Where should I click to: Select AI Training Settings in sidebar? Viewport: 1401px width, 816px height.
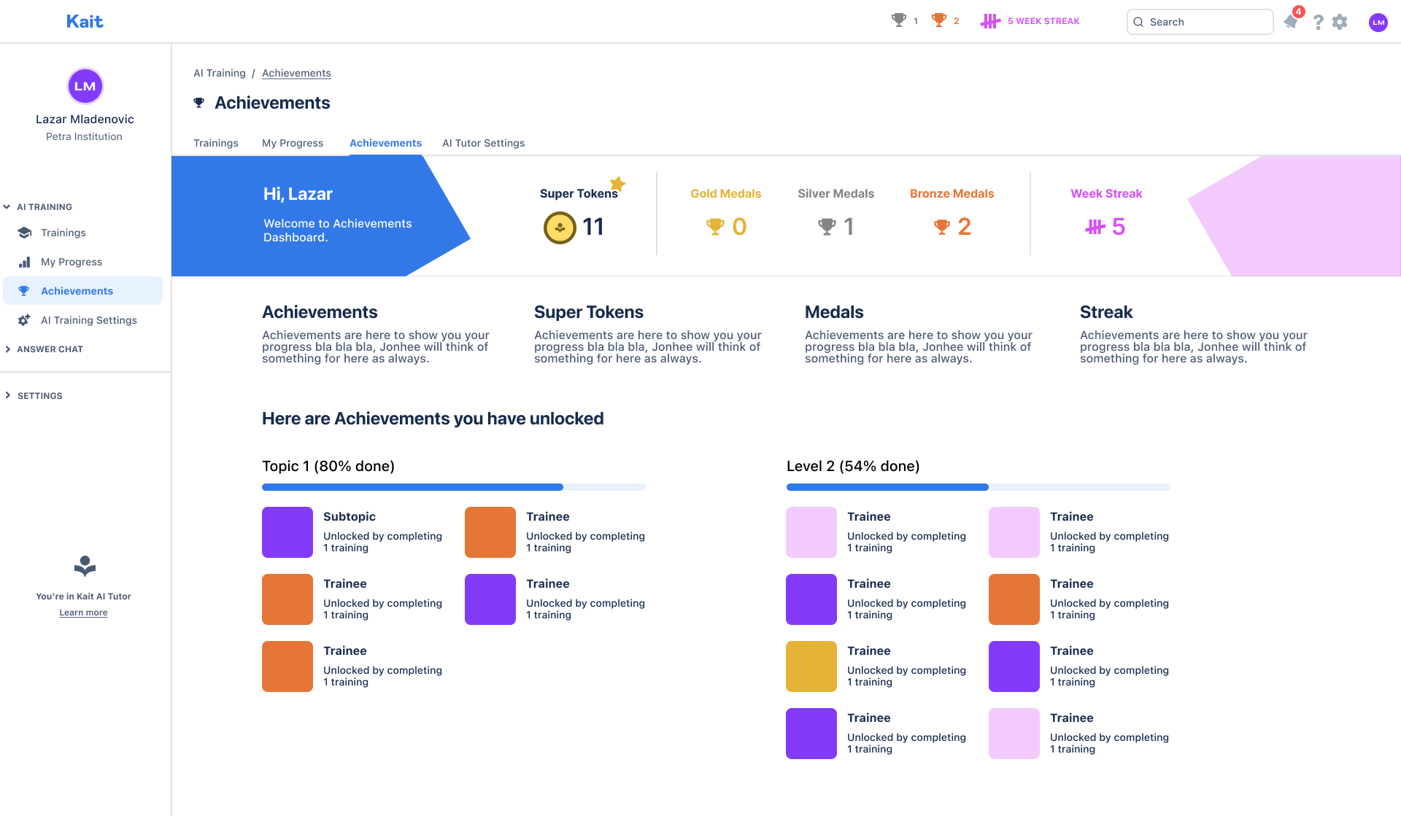point(88,320)
